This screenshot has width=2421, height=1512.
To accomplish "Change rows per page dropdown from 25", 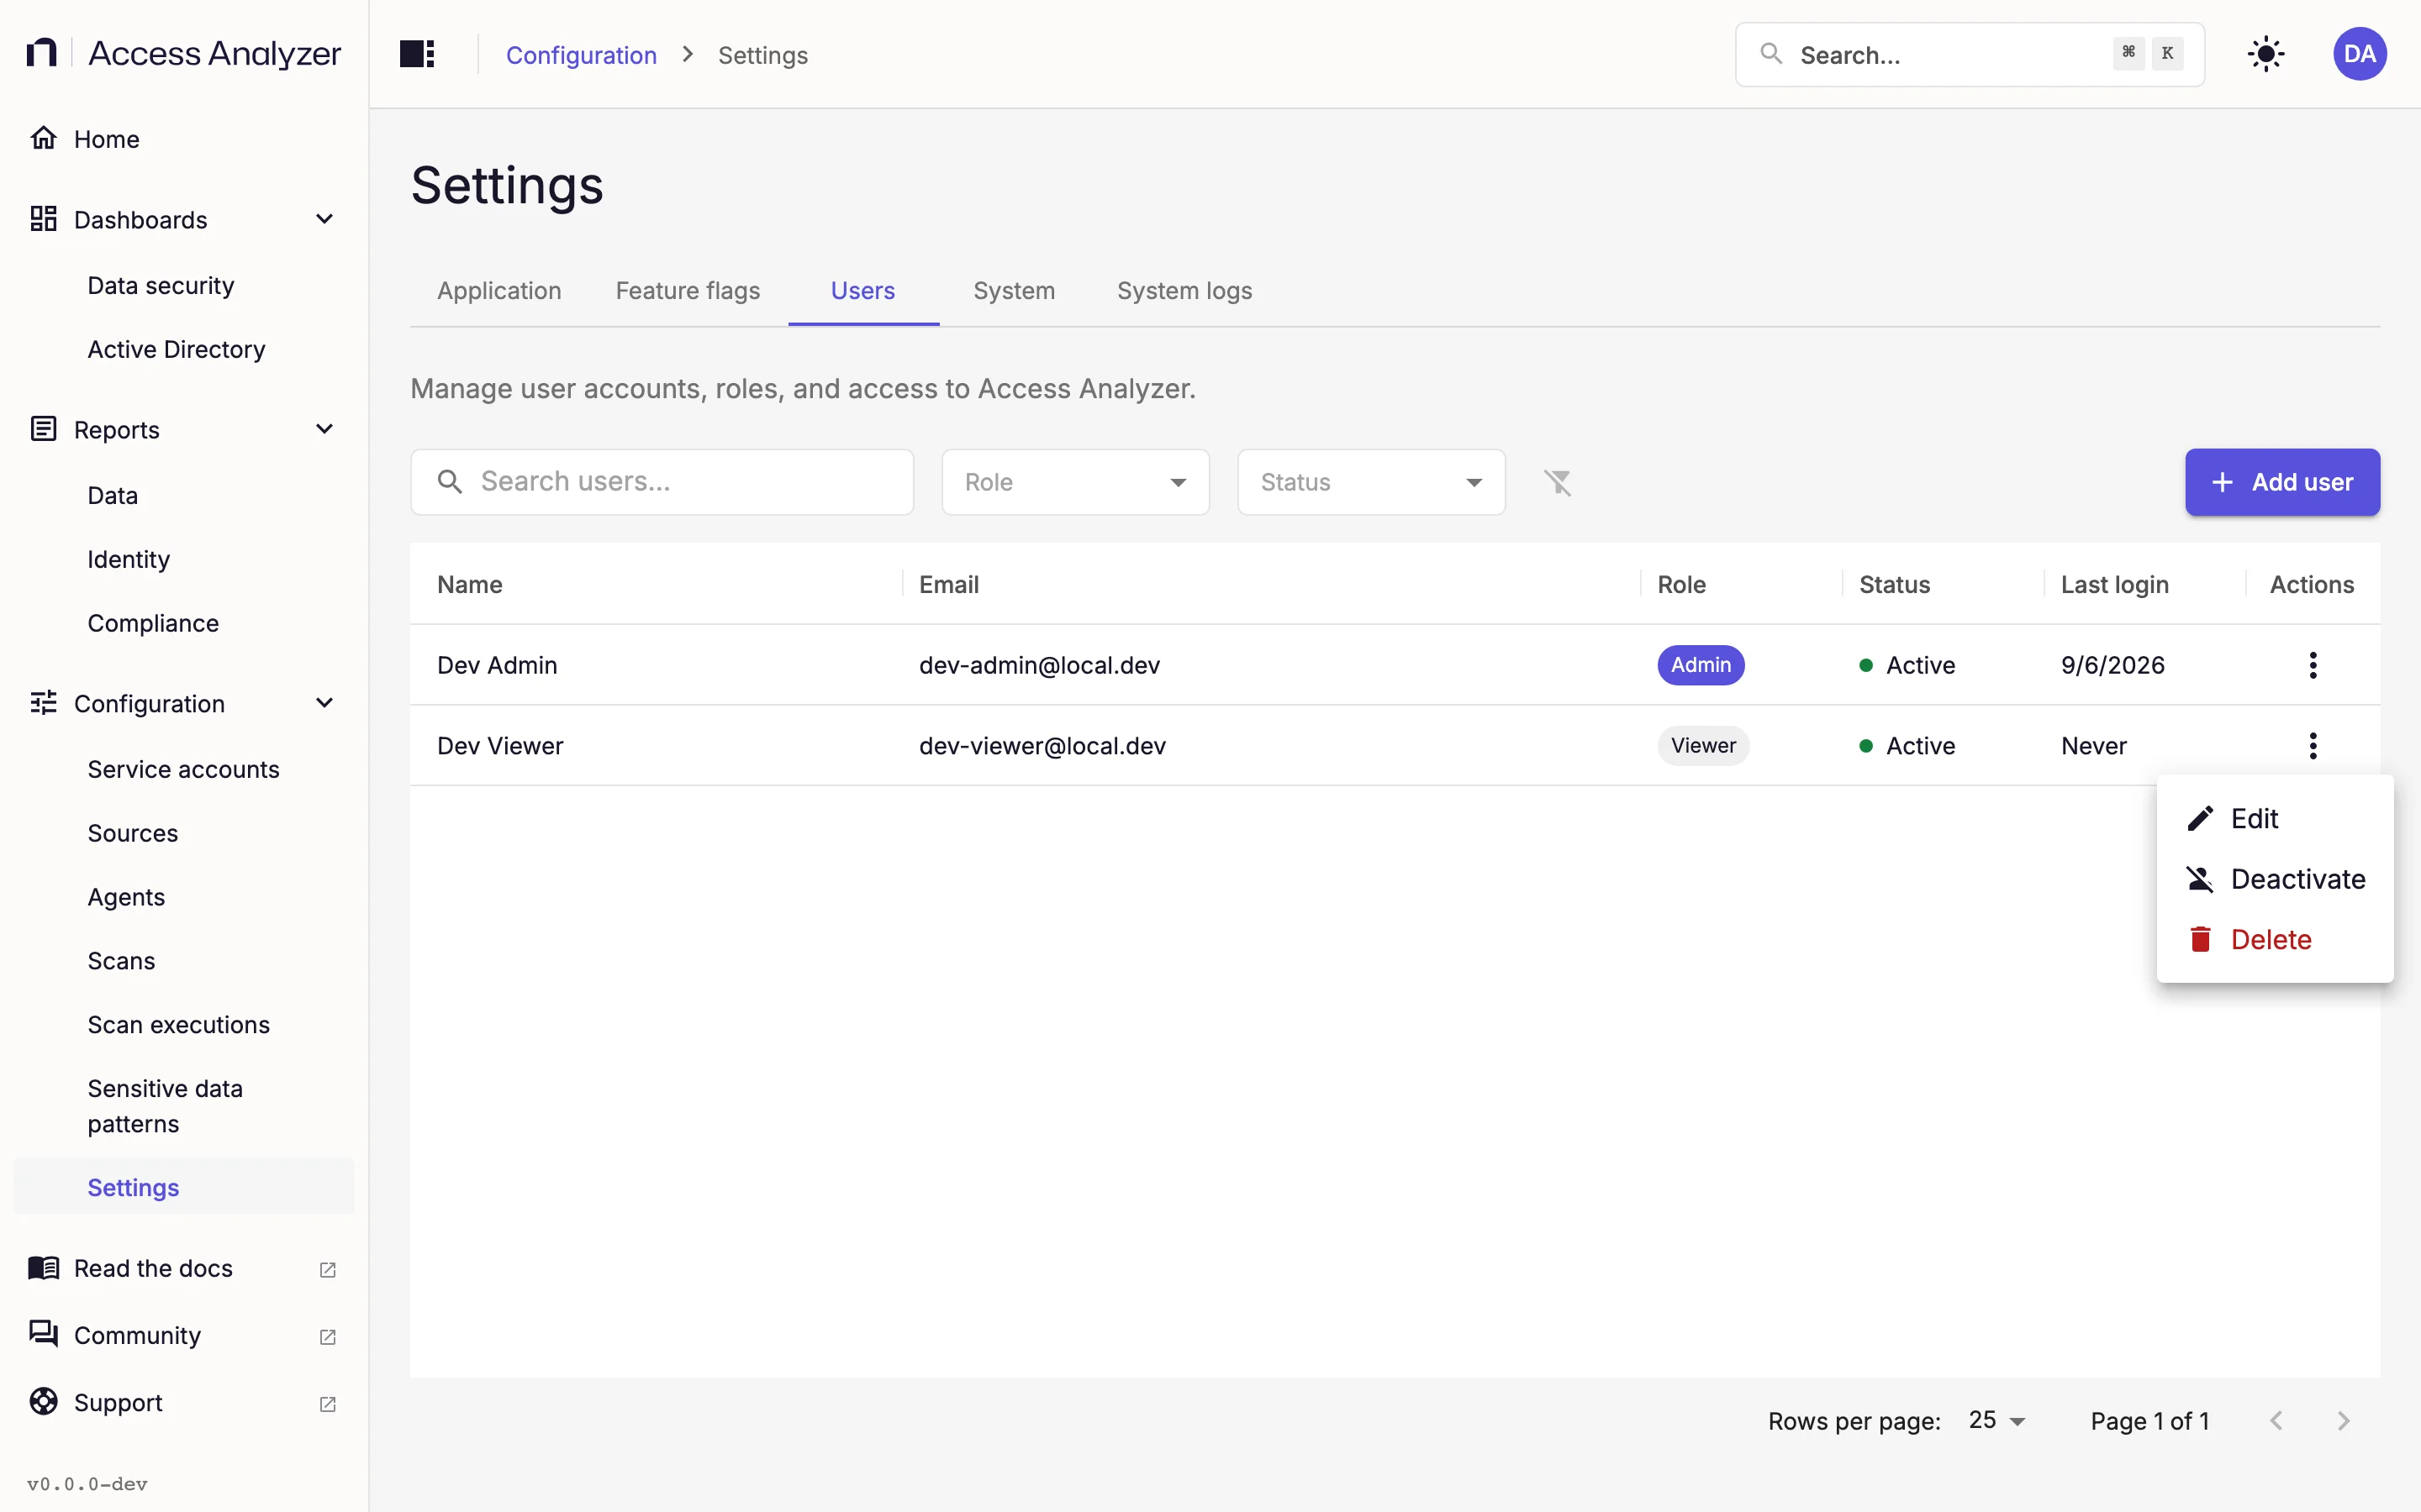I will click(1996, 1420).
